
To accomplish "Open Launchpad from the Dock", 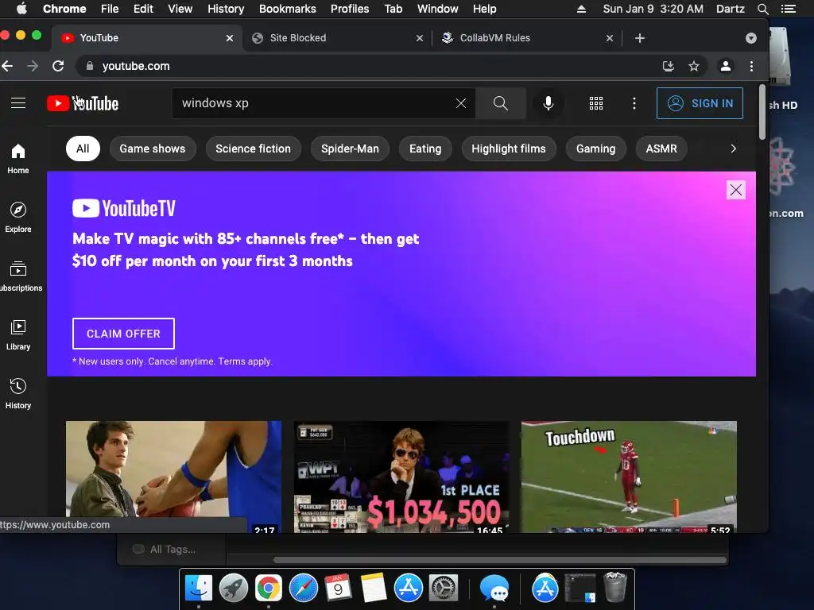I will click(234, 588).
